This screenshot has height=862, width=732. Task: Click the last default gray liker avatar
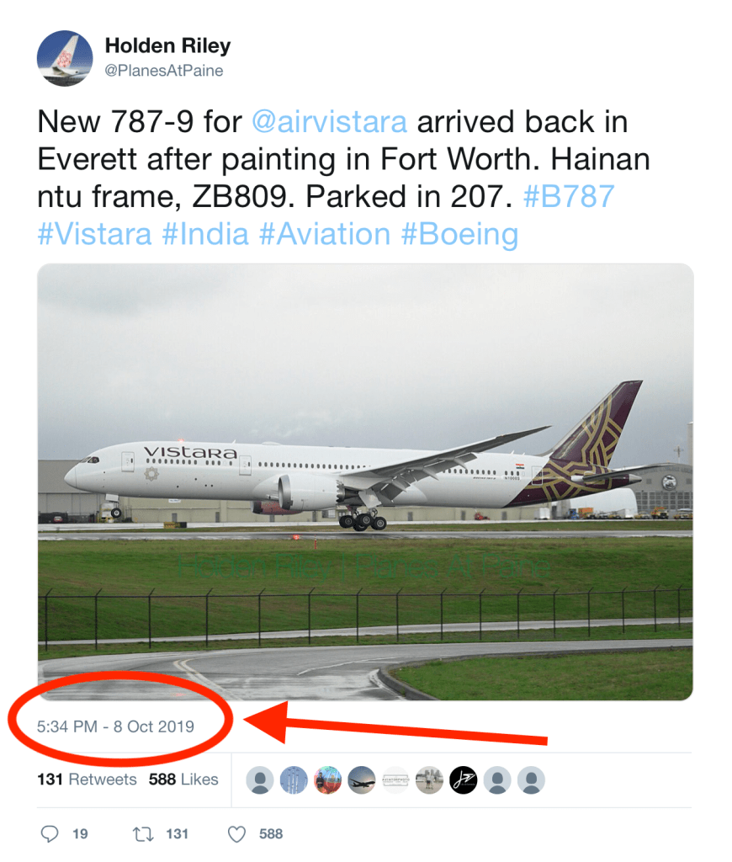coord(531,780)
